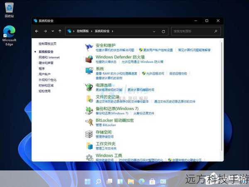Click 管理工作文件夹 link
249x187 pixels.
coord(106,148)
